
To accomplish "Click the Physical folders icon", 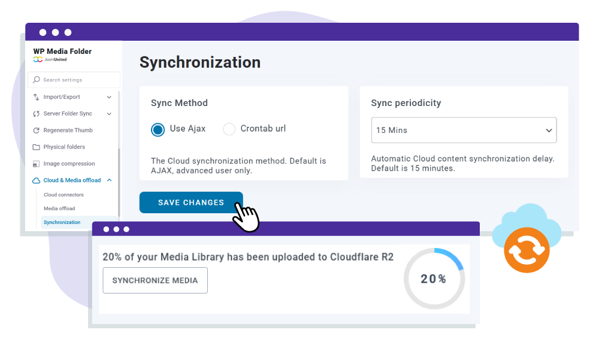I will 37,147.
